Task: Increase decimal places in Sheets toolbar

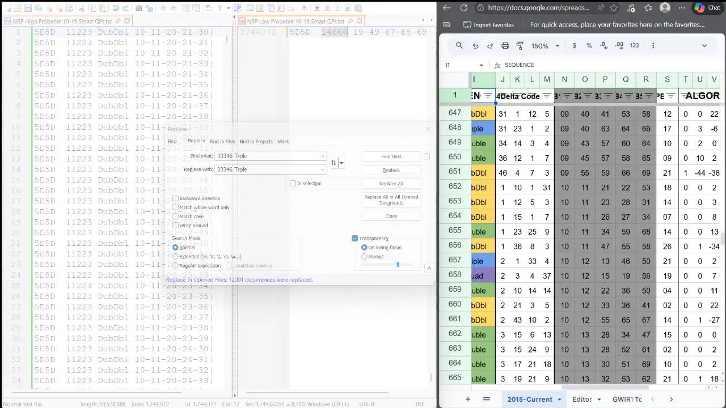Action: 619,46
